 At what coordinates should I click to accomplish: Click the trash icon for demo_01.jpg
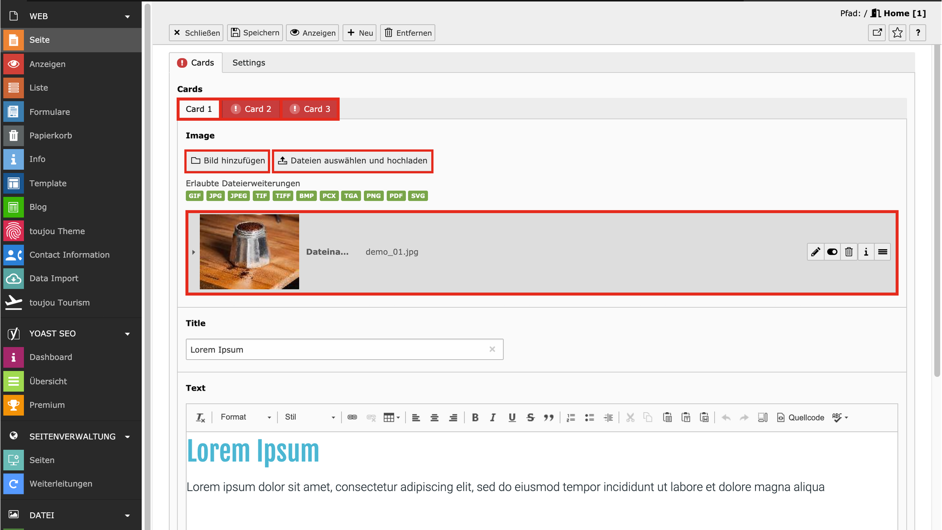pyautogui.click(x=849, y=252)
